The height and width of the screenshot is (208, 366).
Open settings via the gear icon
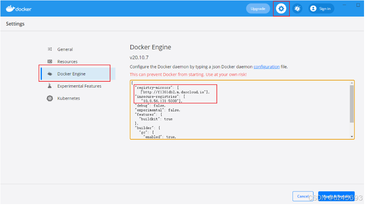281,9
